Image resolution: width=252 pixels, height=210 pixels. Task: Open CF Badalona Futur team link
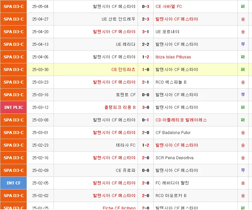point(173,132)
